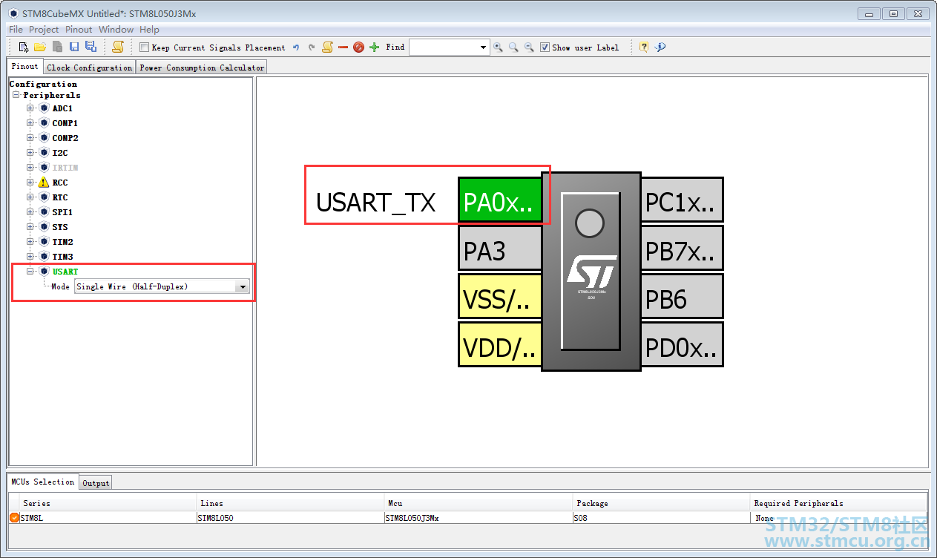Click the help question mark icon

click(x=643, y=47)
